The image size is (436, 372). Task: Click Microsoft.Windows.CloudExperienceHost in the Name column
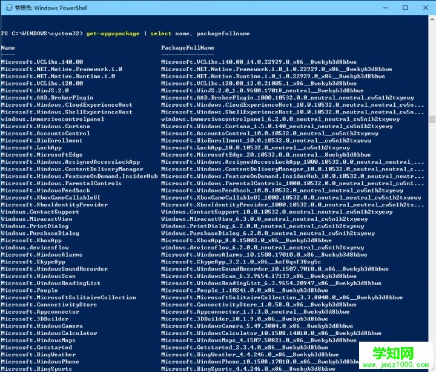pos(67,105)
